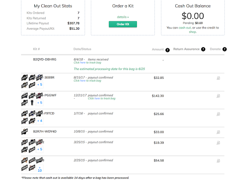Track bag link for kit B2QYD-DBHRG

(87, 62)
